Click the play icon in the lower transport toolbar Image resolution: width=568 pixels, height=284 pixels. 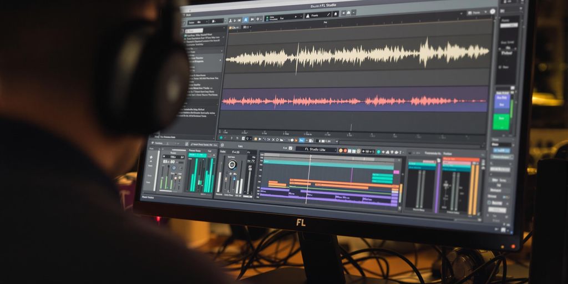click(x=260, y=138)
